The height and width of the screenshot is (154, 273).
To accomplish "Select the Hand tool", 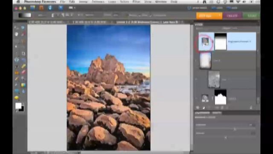I will (x=16, y=34).
